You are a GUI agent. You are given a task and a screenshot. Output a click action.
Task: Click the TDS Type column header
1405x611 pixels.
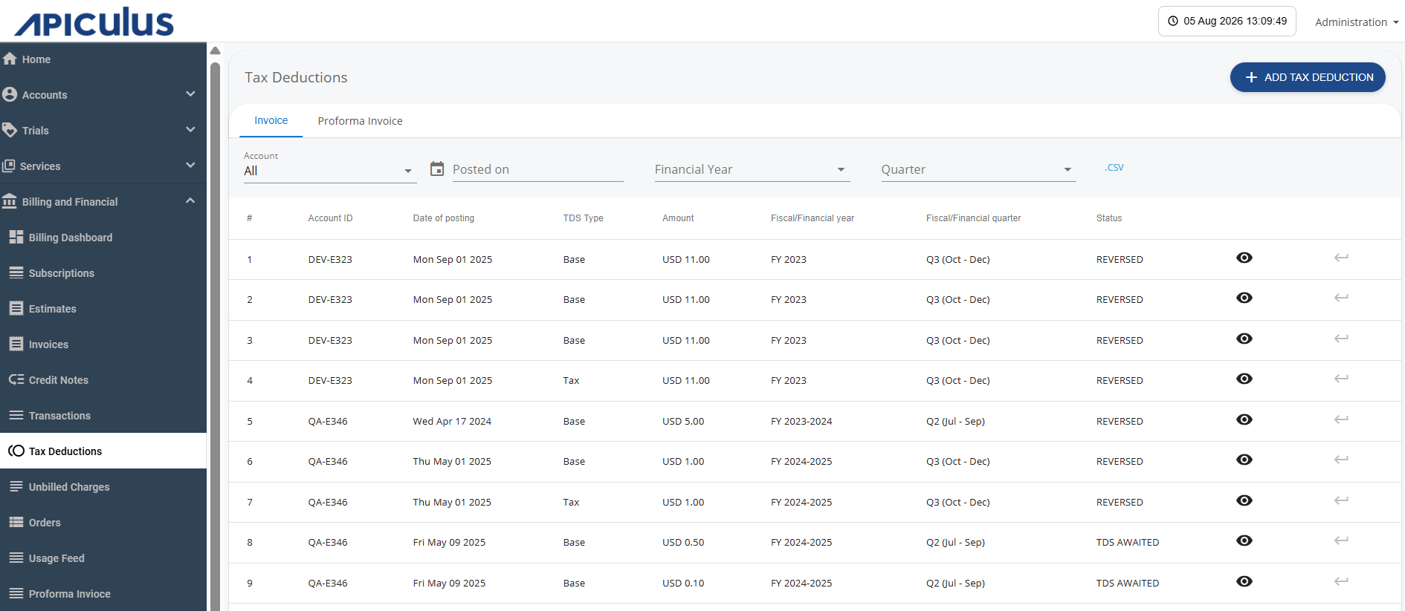583,218
